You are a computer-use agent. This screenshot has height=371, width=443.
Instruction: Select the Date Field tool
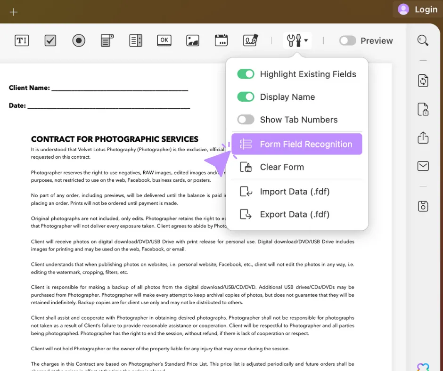pyautogui.click(x=221, y=40)
